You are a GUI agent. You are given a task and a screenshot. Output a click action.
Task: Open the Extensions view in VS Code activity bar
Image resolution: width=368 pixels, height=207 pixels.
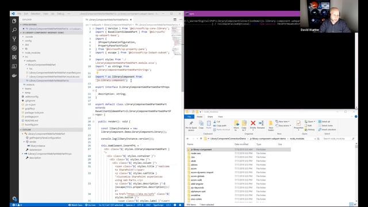point(14,57)
